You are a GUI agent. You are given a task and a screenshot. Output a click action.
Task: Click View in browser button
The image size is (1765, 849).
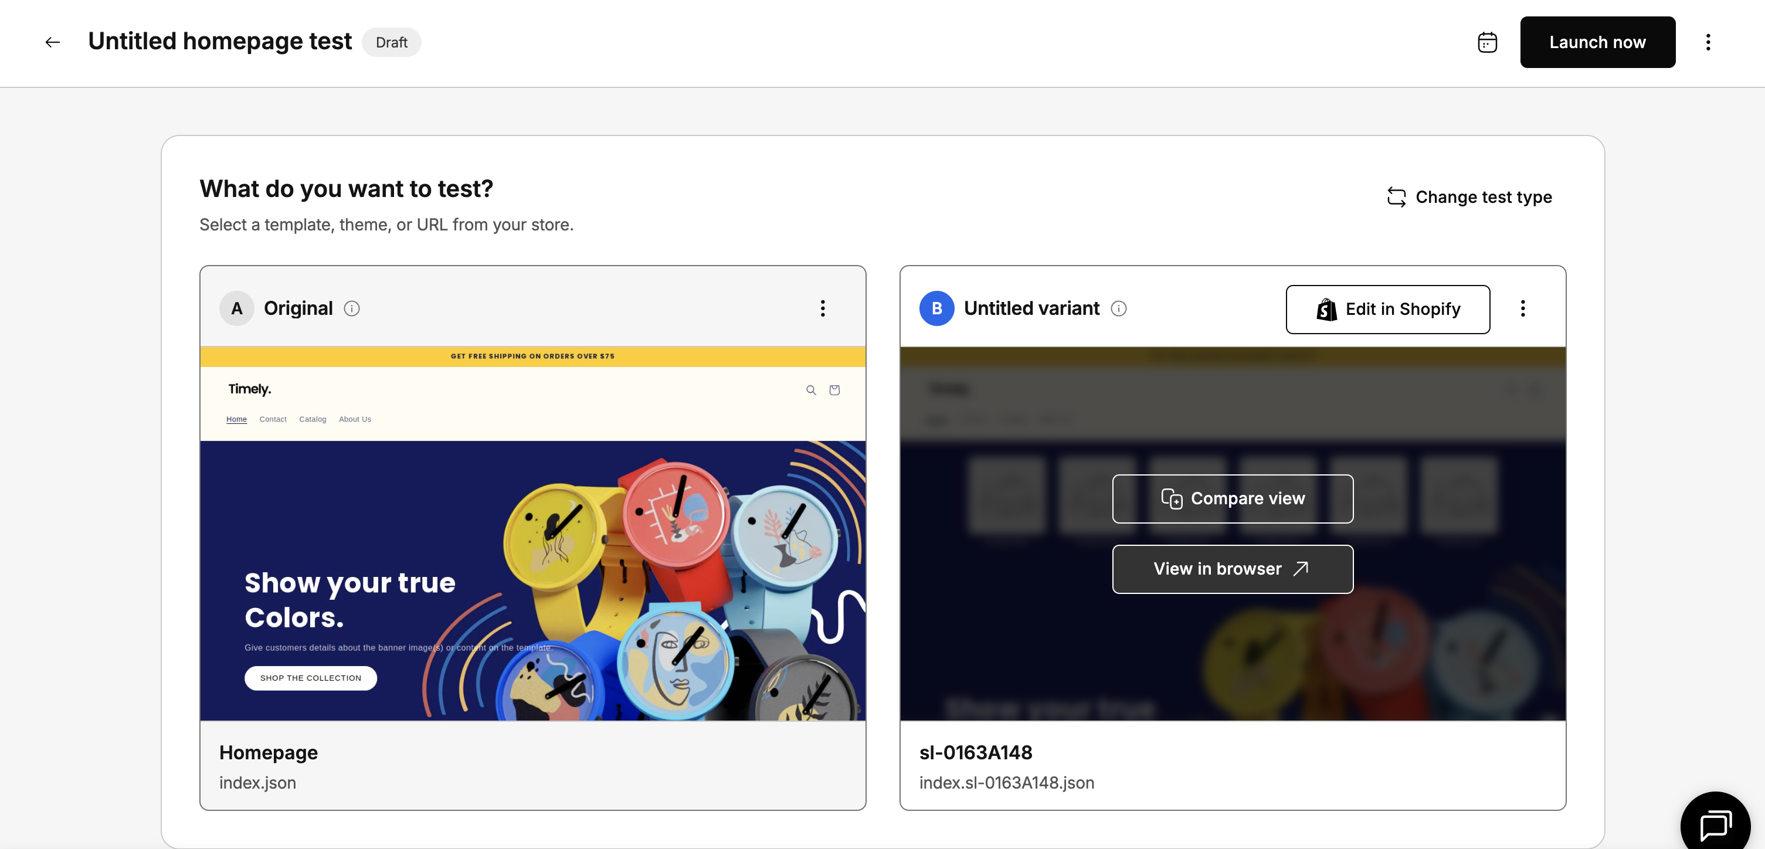(1232, 569)
